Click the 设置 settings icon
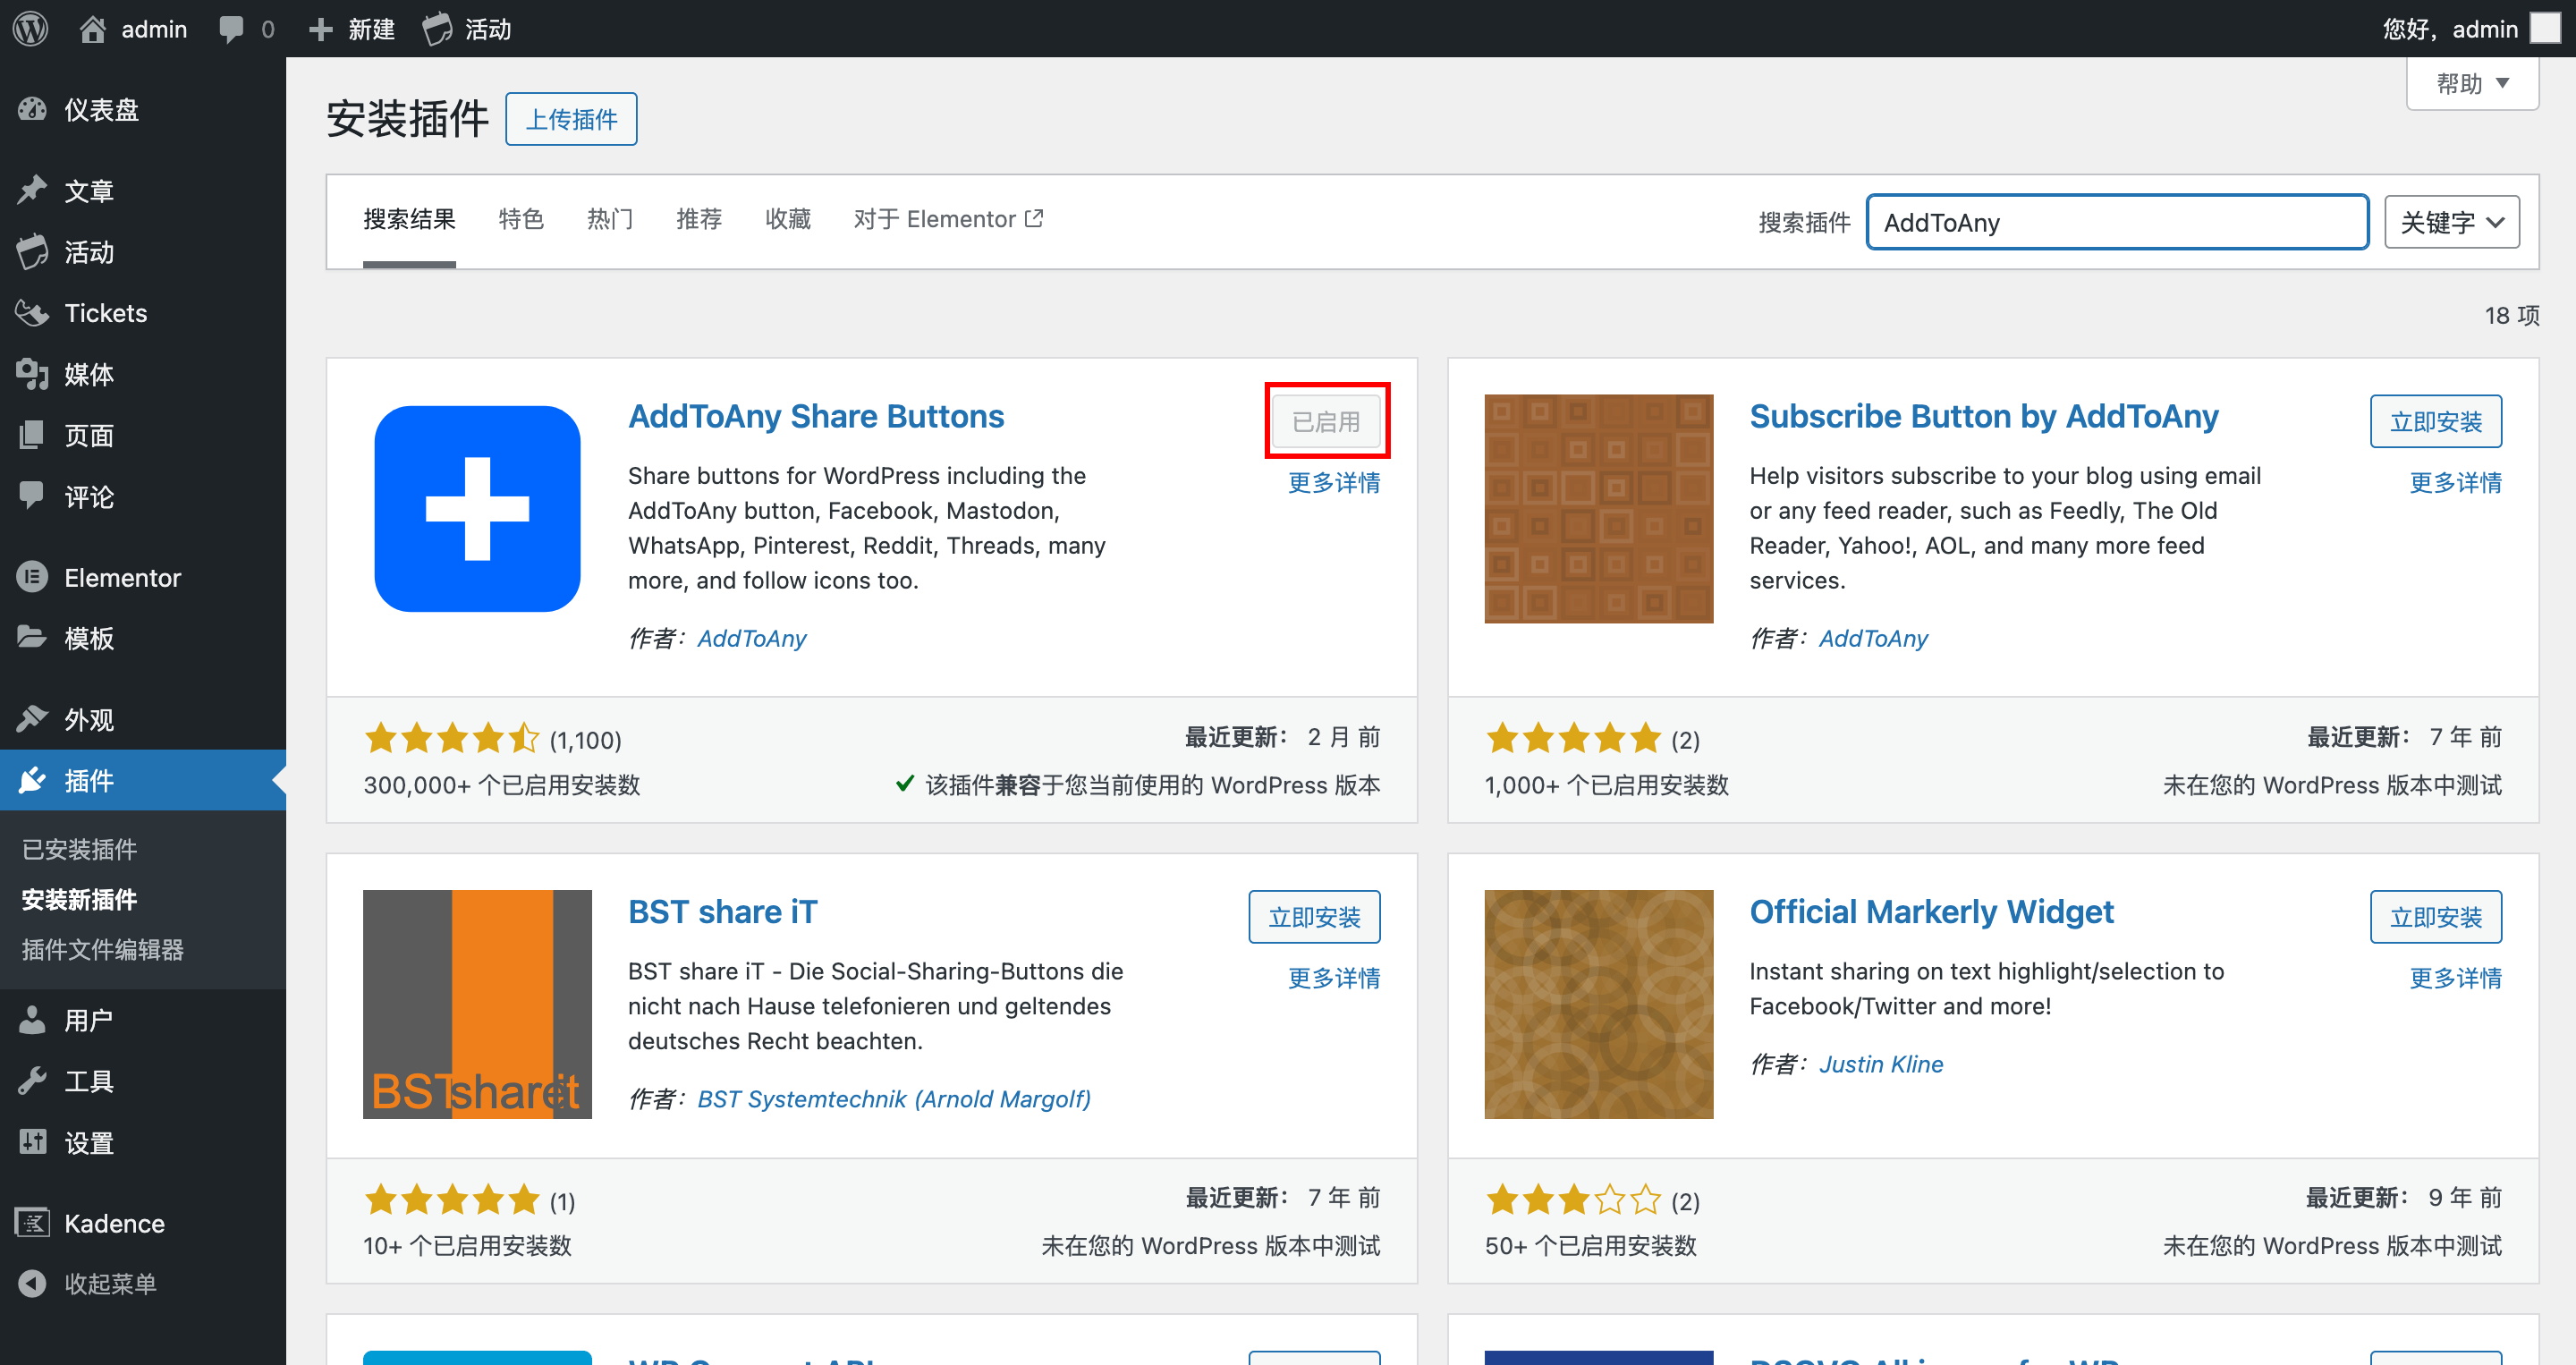2576x1365 pixels. click(33, 1142)
